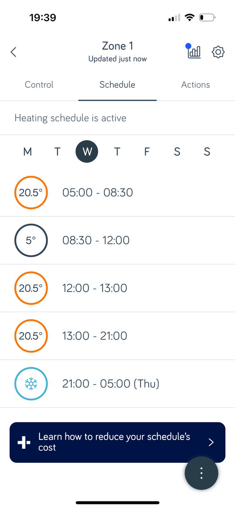This screenshot has height=509, width=235.
Task: Switch to the Control tab
Action: (39, 85)
